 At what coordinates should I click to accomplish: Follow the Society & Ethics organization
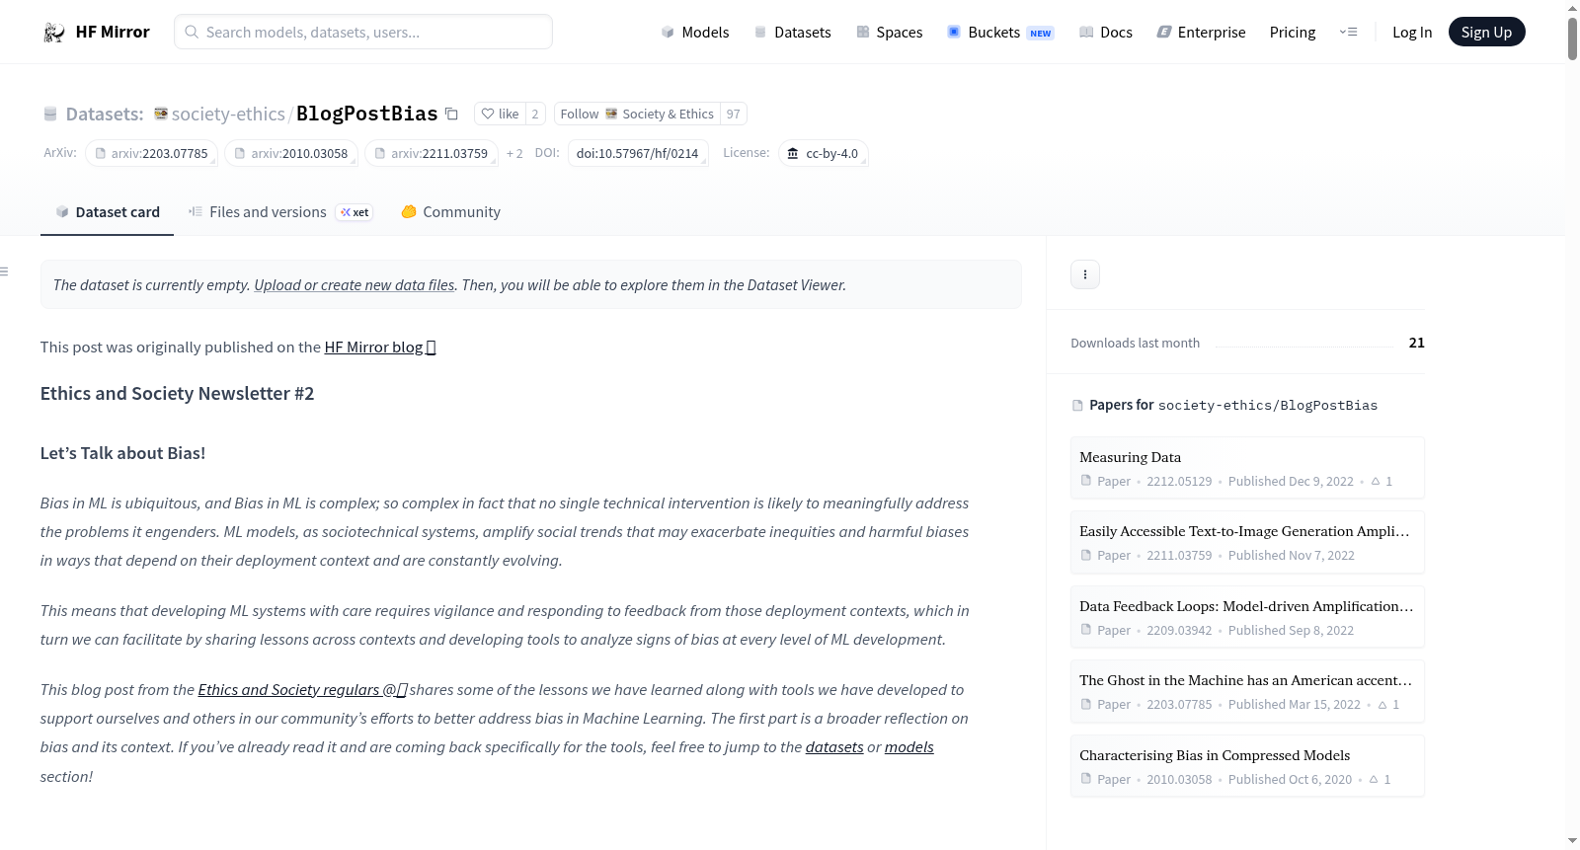[x=637, y=114]
